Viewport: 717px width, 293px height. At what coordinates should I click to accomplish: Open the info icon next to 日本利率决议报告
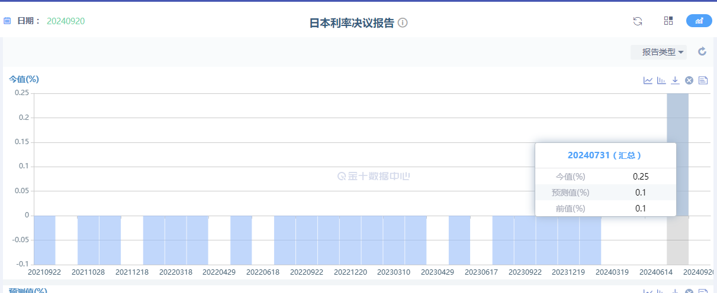tap(403, 23)
